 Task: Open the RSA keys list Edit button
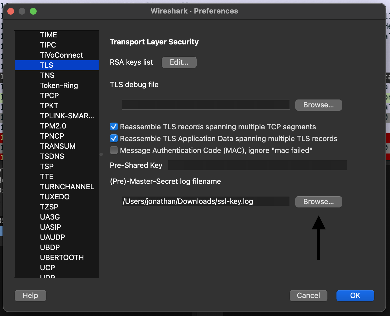pyautogui.click(x=179, y=62)
